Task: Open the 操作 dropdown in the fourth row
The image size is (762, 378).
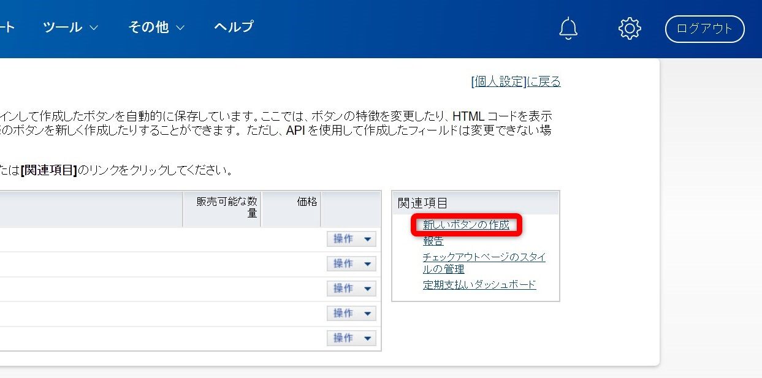Action: (x=351, y=313)
